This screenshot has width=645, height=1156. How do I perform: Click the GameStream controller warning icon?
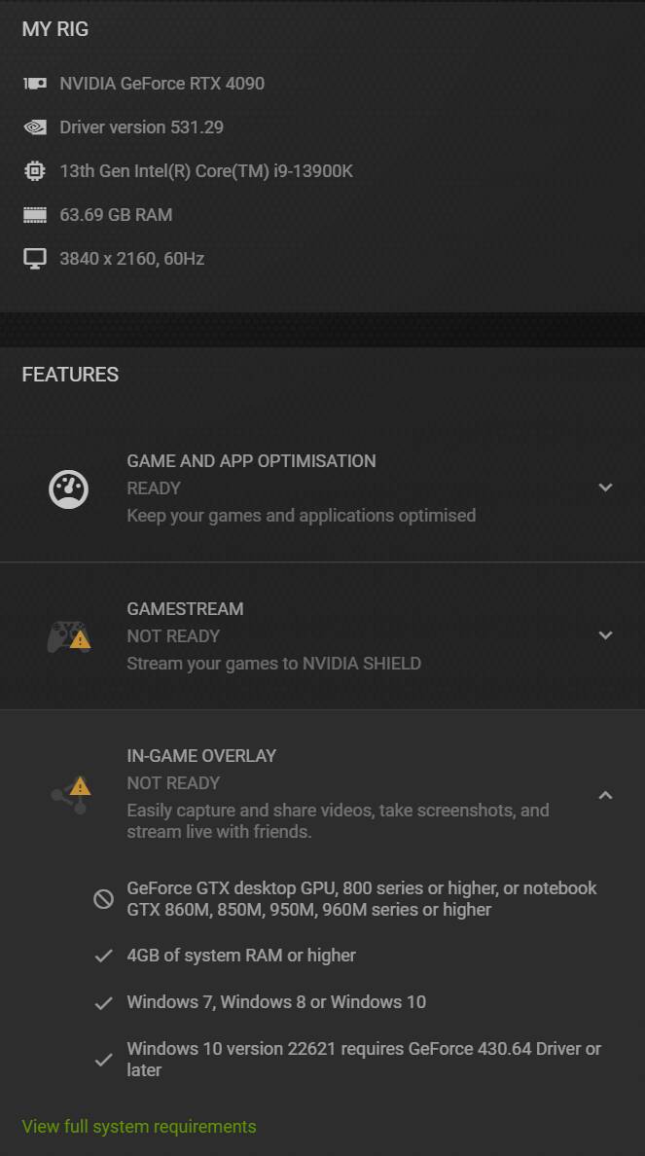69,636
